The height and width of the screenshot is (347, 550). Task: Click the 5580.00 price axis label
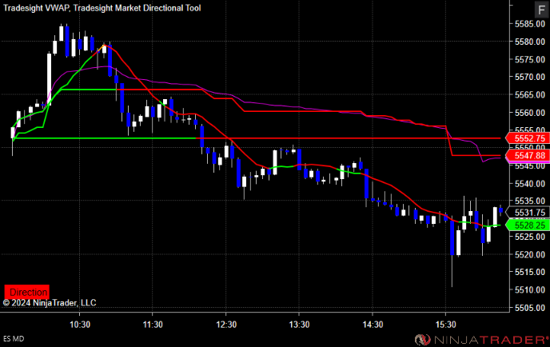click(530, 42)
